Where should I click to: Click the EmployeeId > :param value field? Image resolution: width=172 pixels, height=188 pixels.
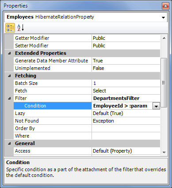coord(122,106)
